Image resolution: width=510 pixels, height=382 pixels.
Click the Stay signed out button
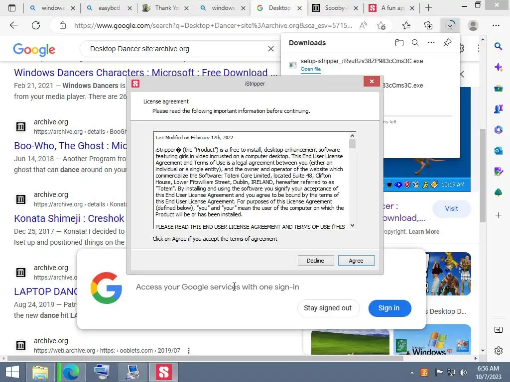pos(328,308)
